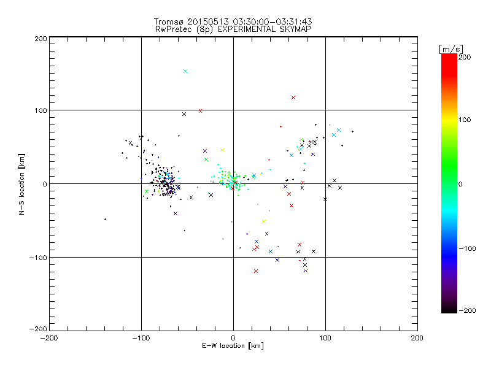This screenshot has width=491, height=368.
Task: Click the colorbar label '-100' beside blue
Action: coord(467,249)
